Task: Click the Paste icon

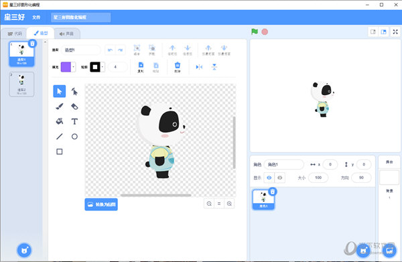Action: (x=156, y=67)
